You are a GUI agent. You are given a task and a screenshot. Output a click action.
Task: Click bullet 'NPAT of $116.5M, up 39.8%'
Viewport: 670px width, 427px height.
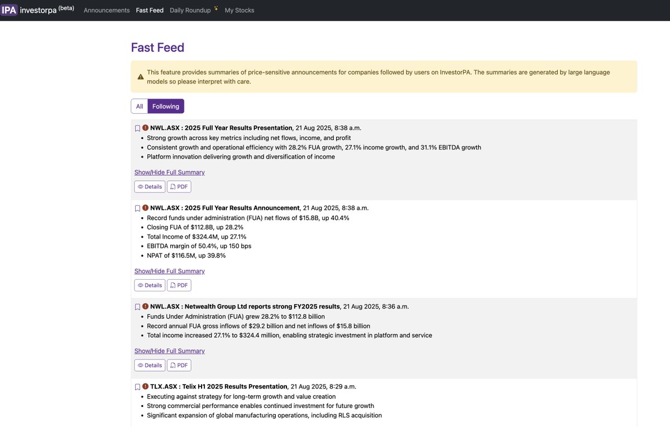[186, 256]
